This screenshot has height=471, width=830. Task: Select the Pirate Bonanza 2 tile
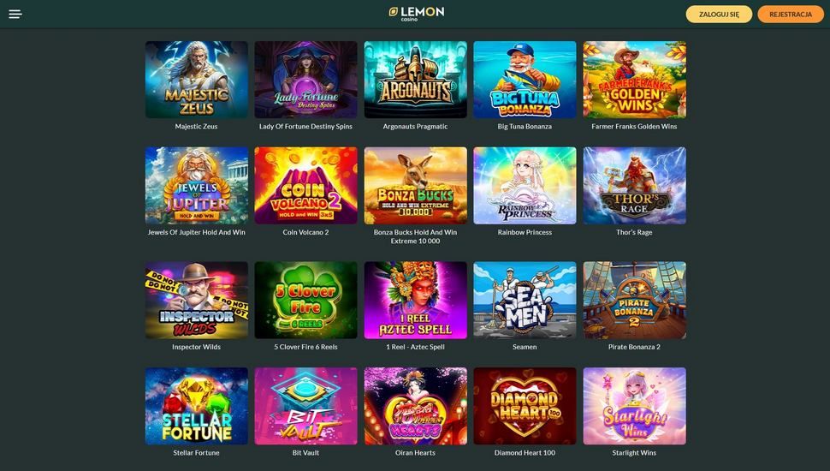click(634, 300)
